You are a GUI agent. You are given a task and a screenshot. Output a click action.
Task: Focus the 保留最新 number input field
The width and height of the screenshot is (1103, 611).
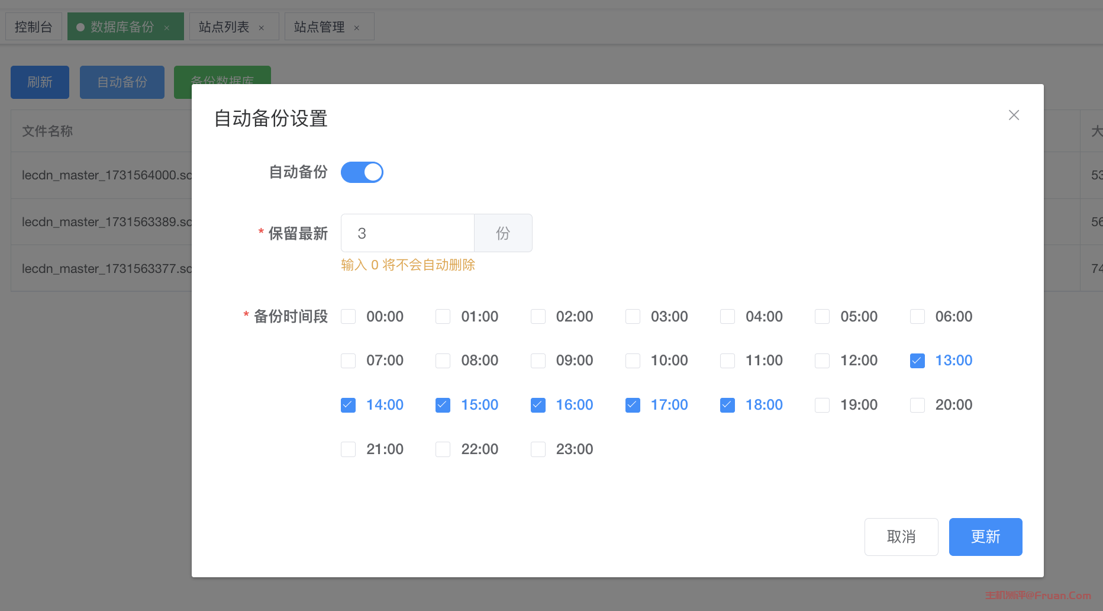point(408,233)
